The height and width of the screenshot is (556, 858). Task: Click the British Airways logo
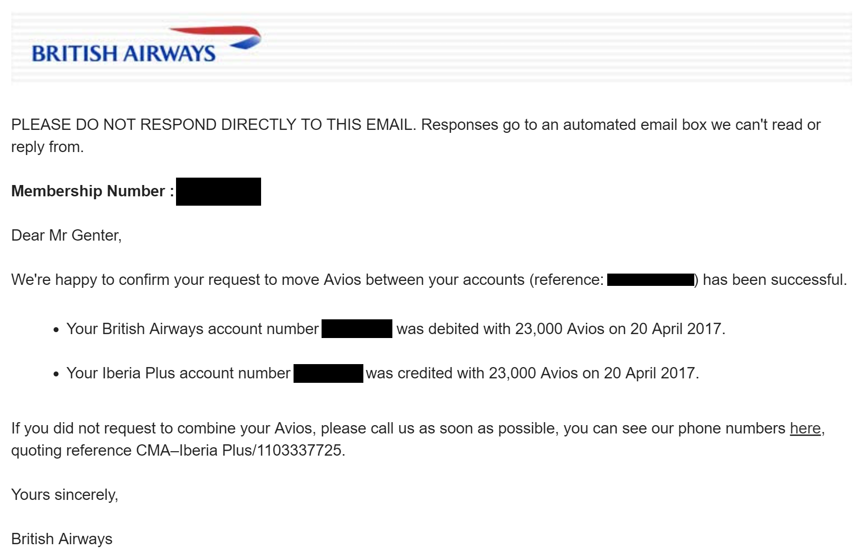click(x=146, y=45)
